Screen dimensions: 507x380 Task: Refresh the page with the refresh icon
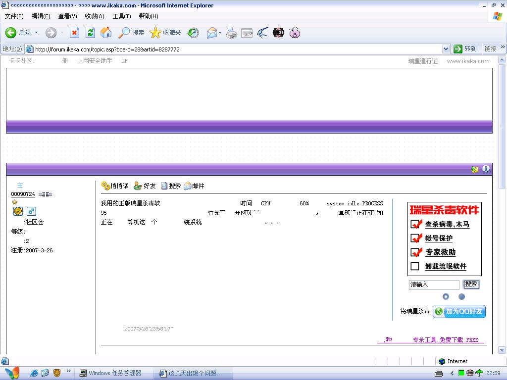click(90, 33)
